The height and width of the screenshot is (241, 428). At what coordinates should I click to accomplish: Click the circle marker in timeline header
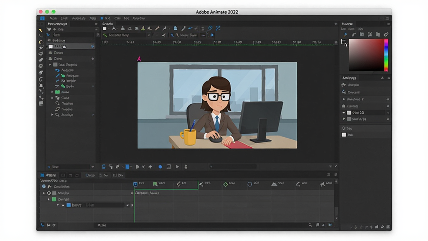pos(250,184)
